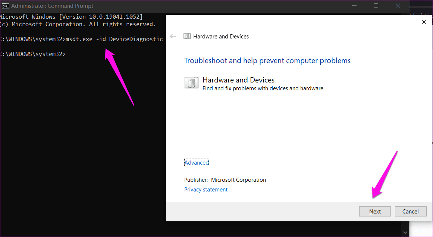Screen dimensions: 433x237
Task: Click the 'Hardware and Devices' item title text
Action: tap(239, 80)
